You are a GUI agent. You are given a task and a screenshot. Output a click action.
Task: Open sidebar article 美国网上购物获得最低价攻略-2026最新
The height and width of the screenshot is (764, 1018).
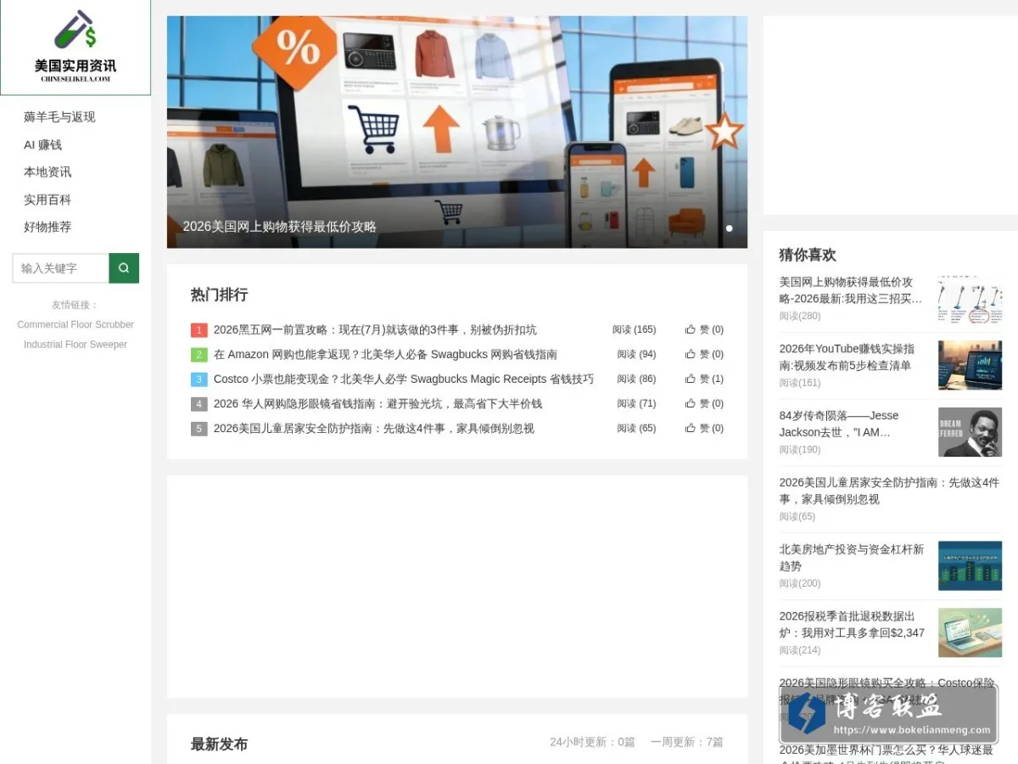coord(851,290)
